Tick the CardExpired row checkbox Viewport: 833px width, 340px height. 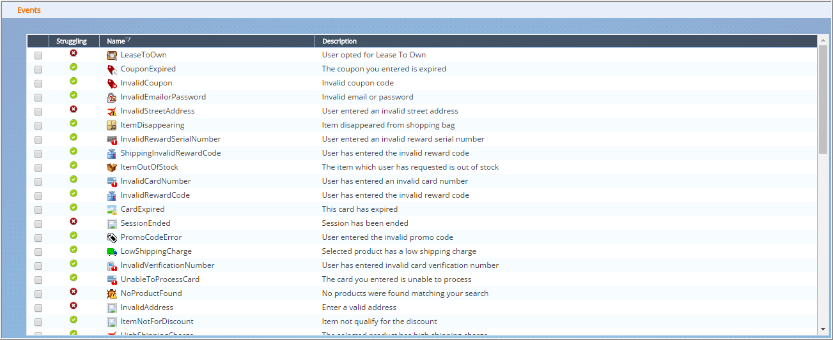click(38, 210)
